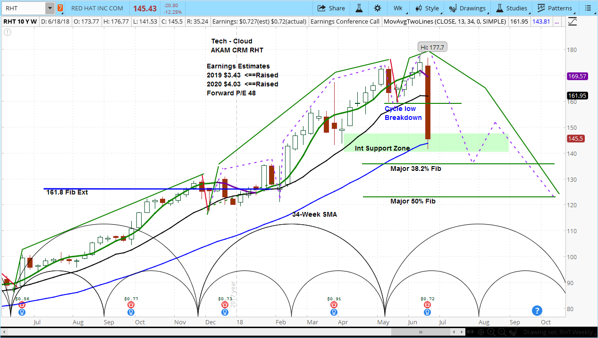Viewport: 598px width, 338px height.
Task: Click the exclamation info icon on the chart
Action: click(x=8, y=32)
